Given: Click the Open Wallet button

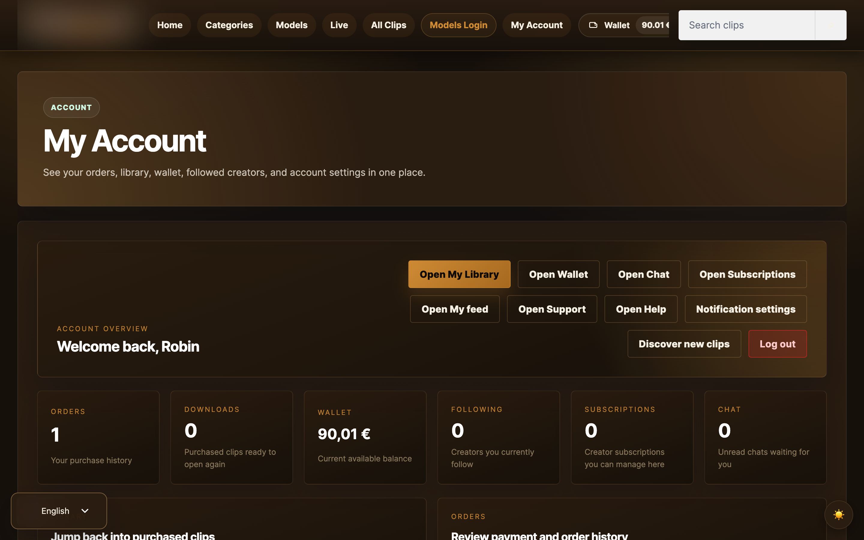Looking at the screenshot, I should pos(558,274).
